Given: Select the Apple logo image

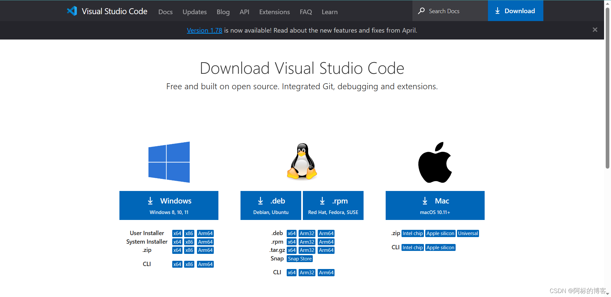Looking at the screenshot, I should (435, 162).
